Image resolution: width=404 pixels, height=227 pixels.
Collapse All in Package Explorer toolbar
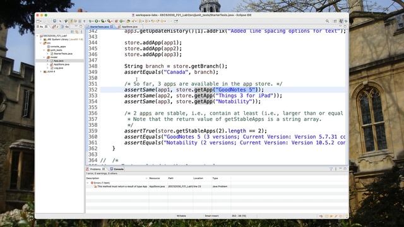(73, 32)
